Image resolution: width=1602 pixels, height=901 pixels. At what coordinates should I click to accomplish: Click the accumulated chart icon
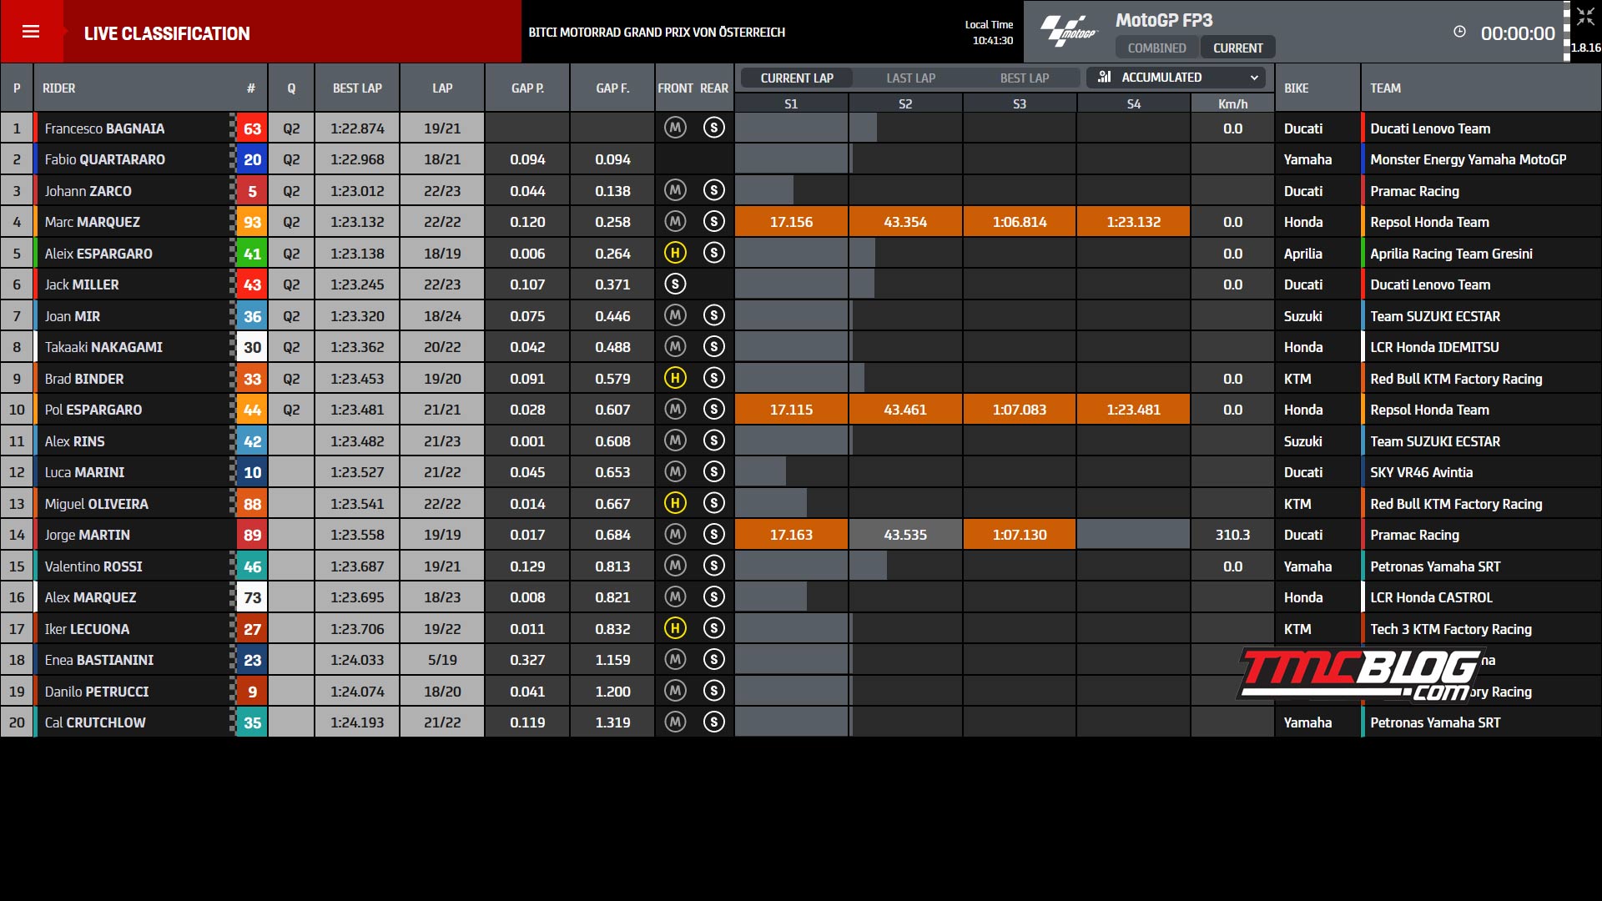1105,77
